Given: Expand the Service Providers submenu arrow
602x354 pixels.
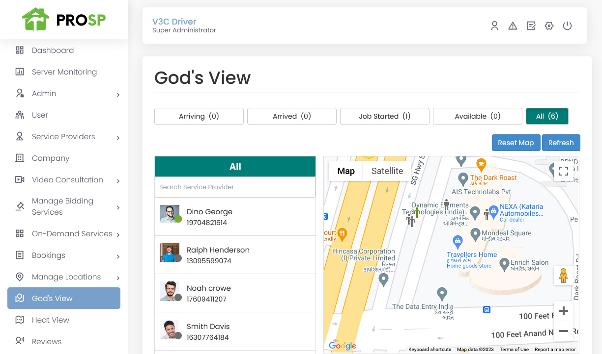Looking at the screenshot, I should [118, 138].
